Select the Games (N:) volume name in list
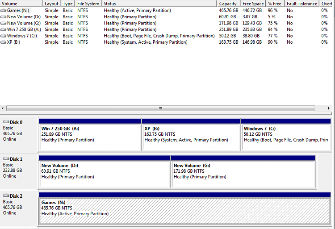Image resolution: width=335 pixels, height=229 pixels. click(x=18, y=10)
